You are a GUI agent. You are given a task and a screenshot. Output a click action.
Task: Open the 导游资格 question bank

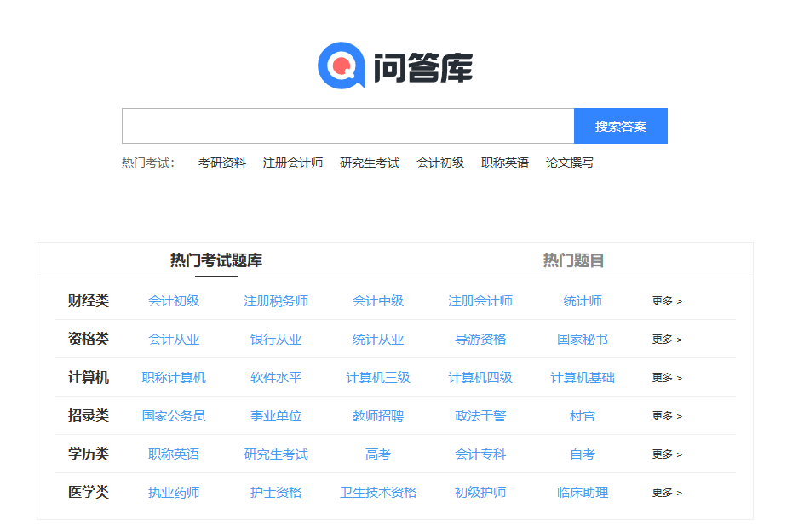pyautogui.click(x=480, y=340)
